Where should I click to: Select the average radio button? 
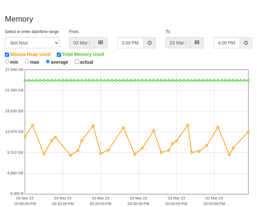click(x=48, y=62)
